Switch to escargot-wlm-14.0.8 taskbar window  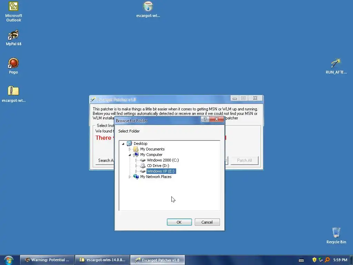pyautogui.click(x=102, y=260)
